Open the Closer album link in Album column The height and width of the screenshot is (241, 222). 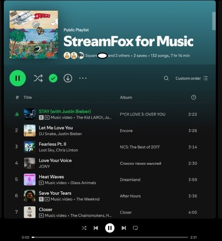[126, 213]
